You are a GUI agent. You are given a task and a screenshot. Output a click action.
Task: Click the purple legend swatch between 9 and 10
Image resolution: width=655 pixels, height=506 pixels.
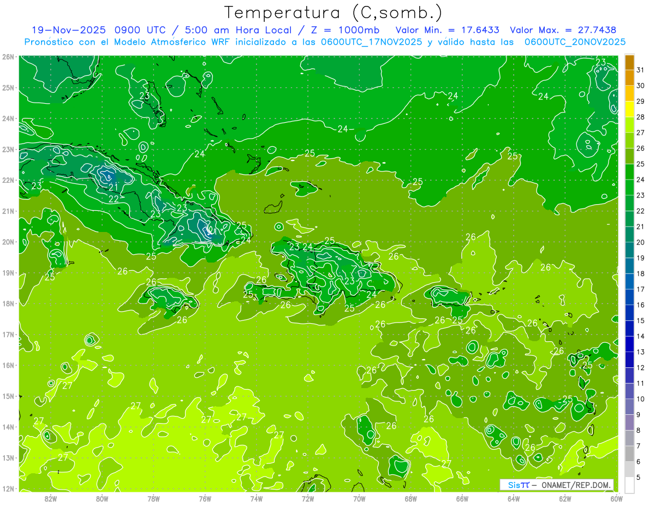(629, 407)
